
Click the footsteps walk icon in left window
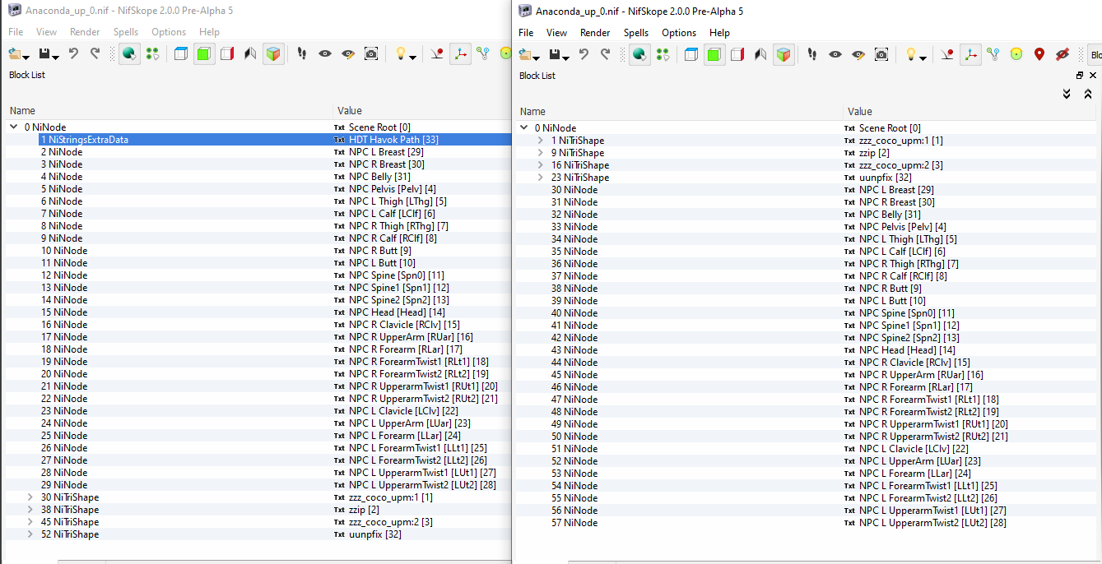click(x=302, y=53)
